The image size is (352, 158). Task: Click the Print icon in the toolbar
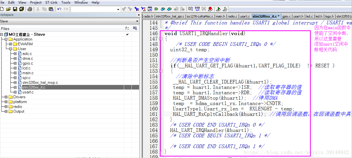coord(30,9)
